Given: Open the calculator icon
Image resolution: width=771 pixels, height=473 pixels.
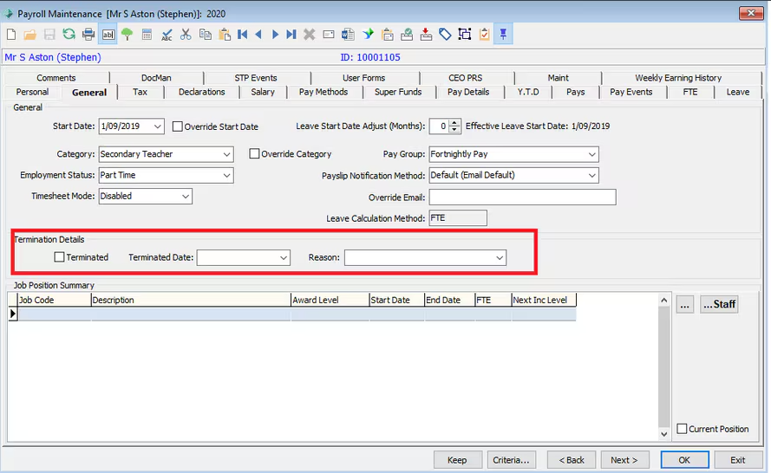Looking at the screenshot, I should click(147, 35).
